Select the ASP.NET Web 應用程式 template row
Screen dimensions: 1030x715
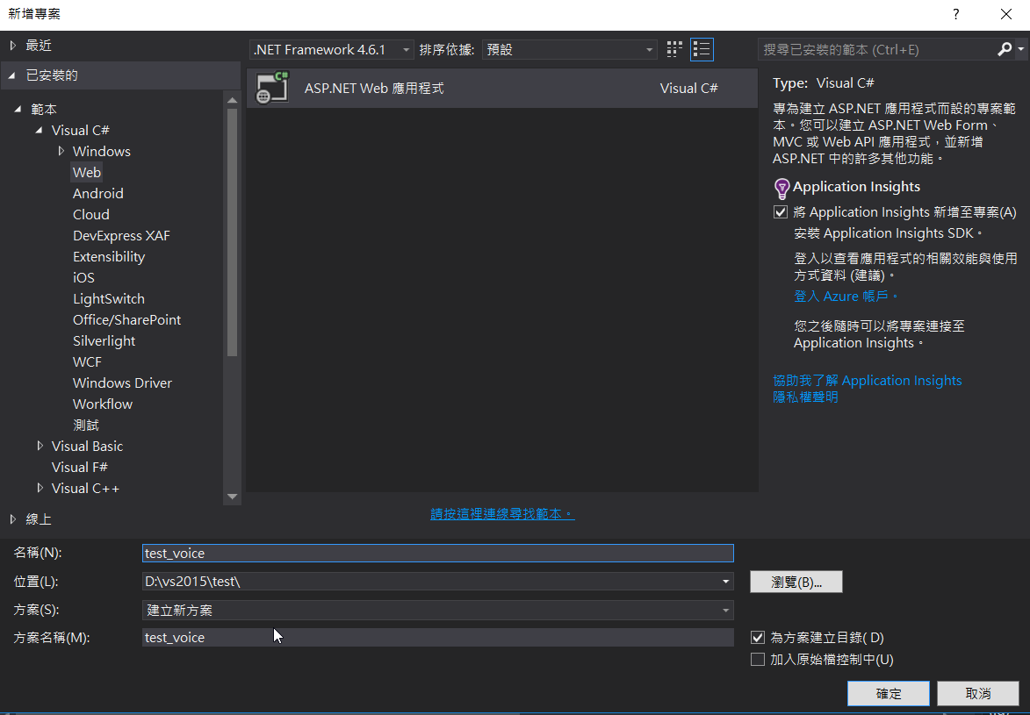[502, 88]
